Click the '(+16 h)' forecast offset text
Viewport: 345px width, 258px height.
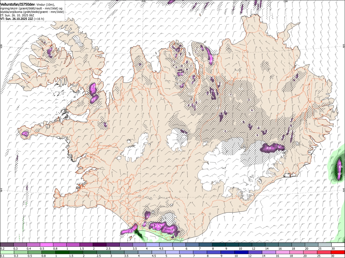[39, 19]
